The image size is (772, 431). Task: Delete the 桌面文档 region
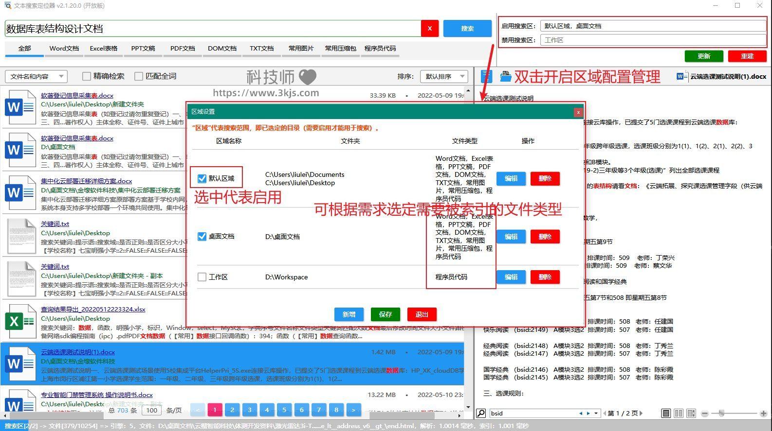click(545, 237)
